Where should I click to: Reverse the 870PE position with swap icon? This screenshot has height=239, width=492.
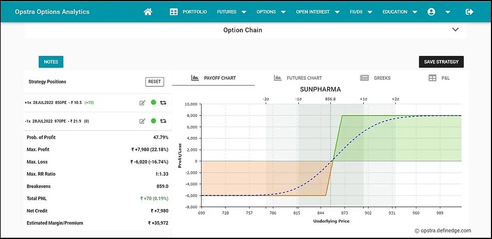[163, 121]
